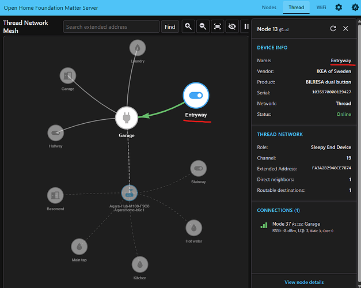Select the Main tap node
This screenshot has height=288, width=361.
pyautogui.click(x=79, y=247)
